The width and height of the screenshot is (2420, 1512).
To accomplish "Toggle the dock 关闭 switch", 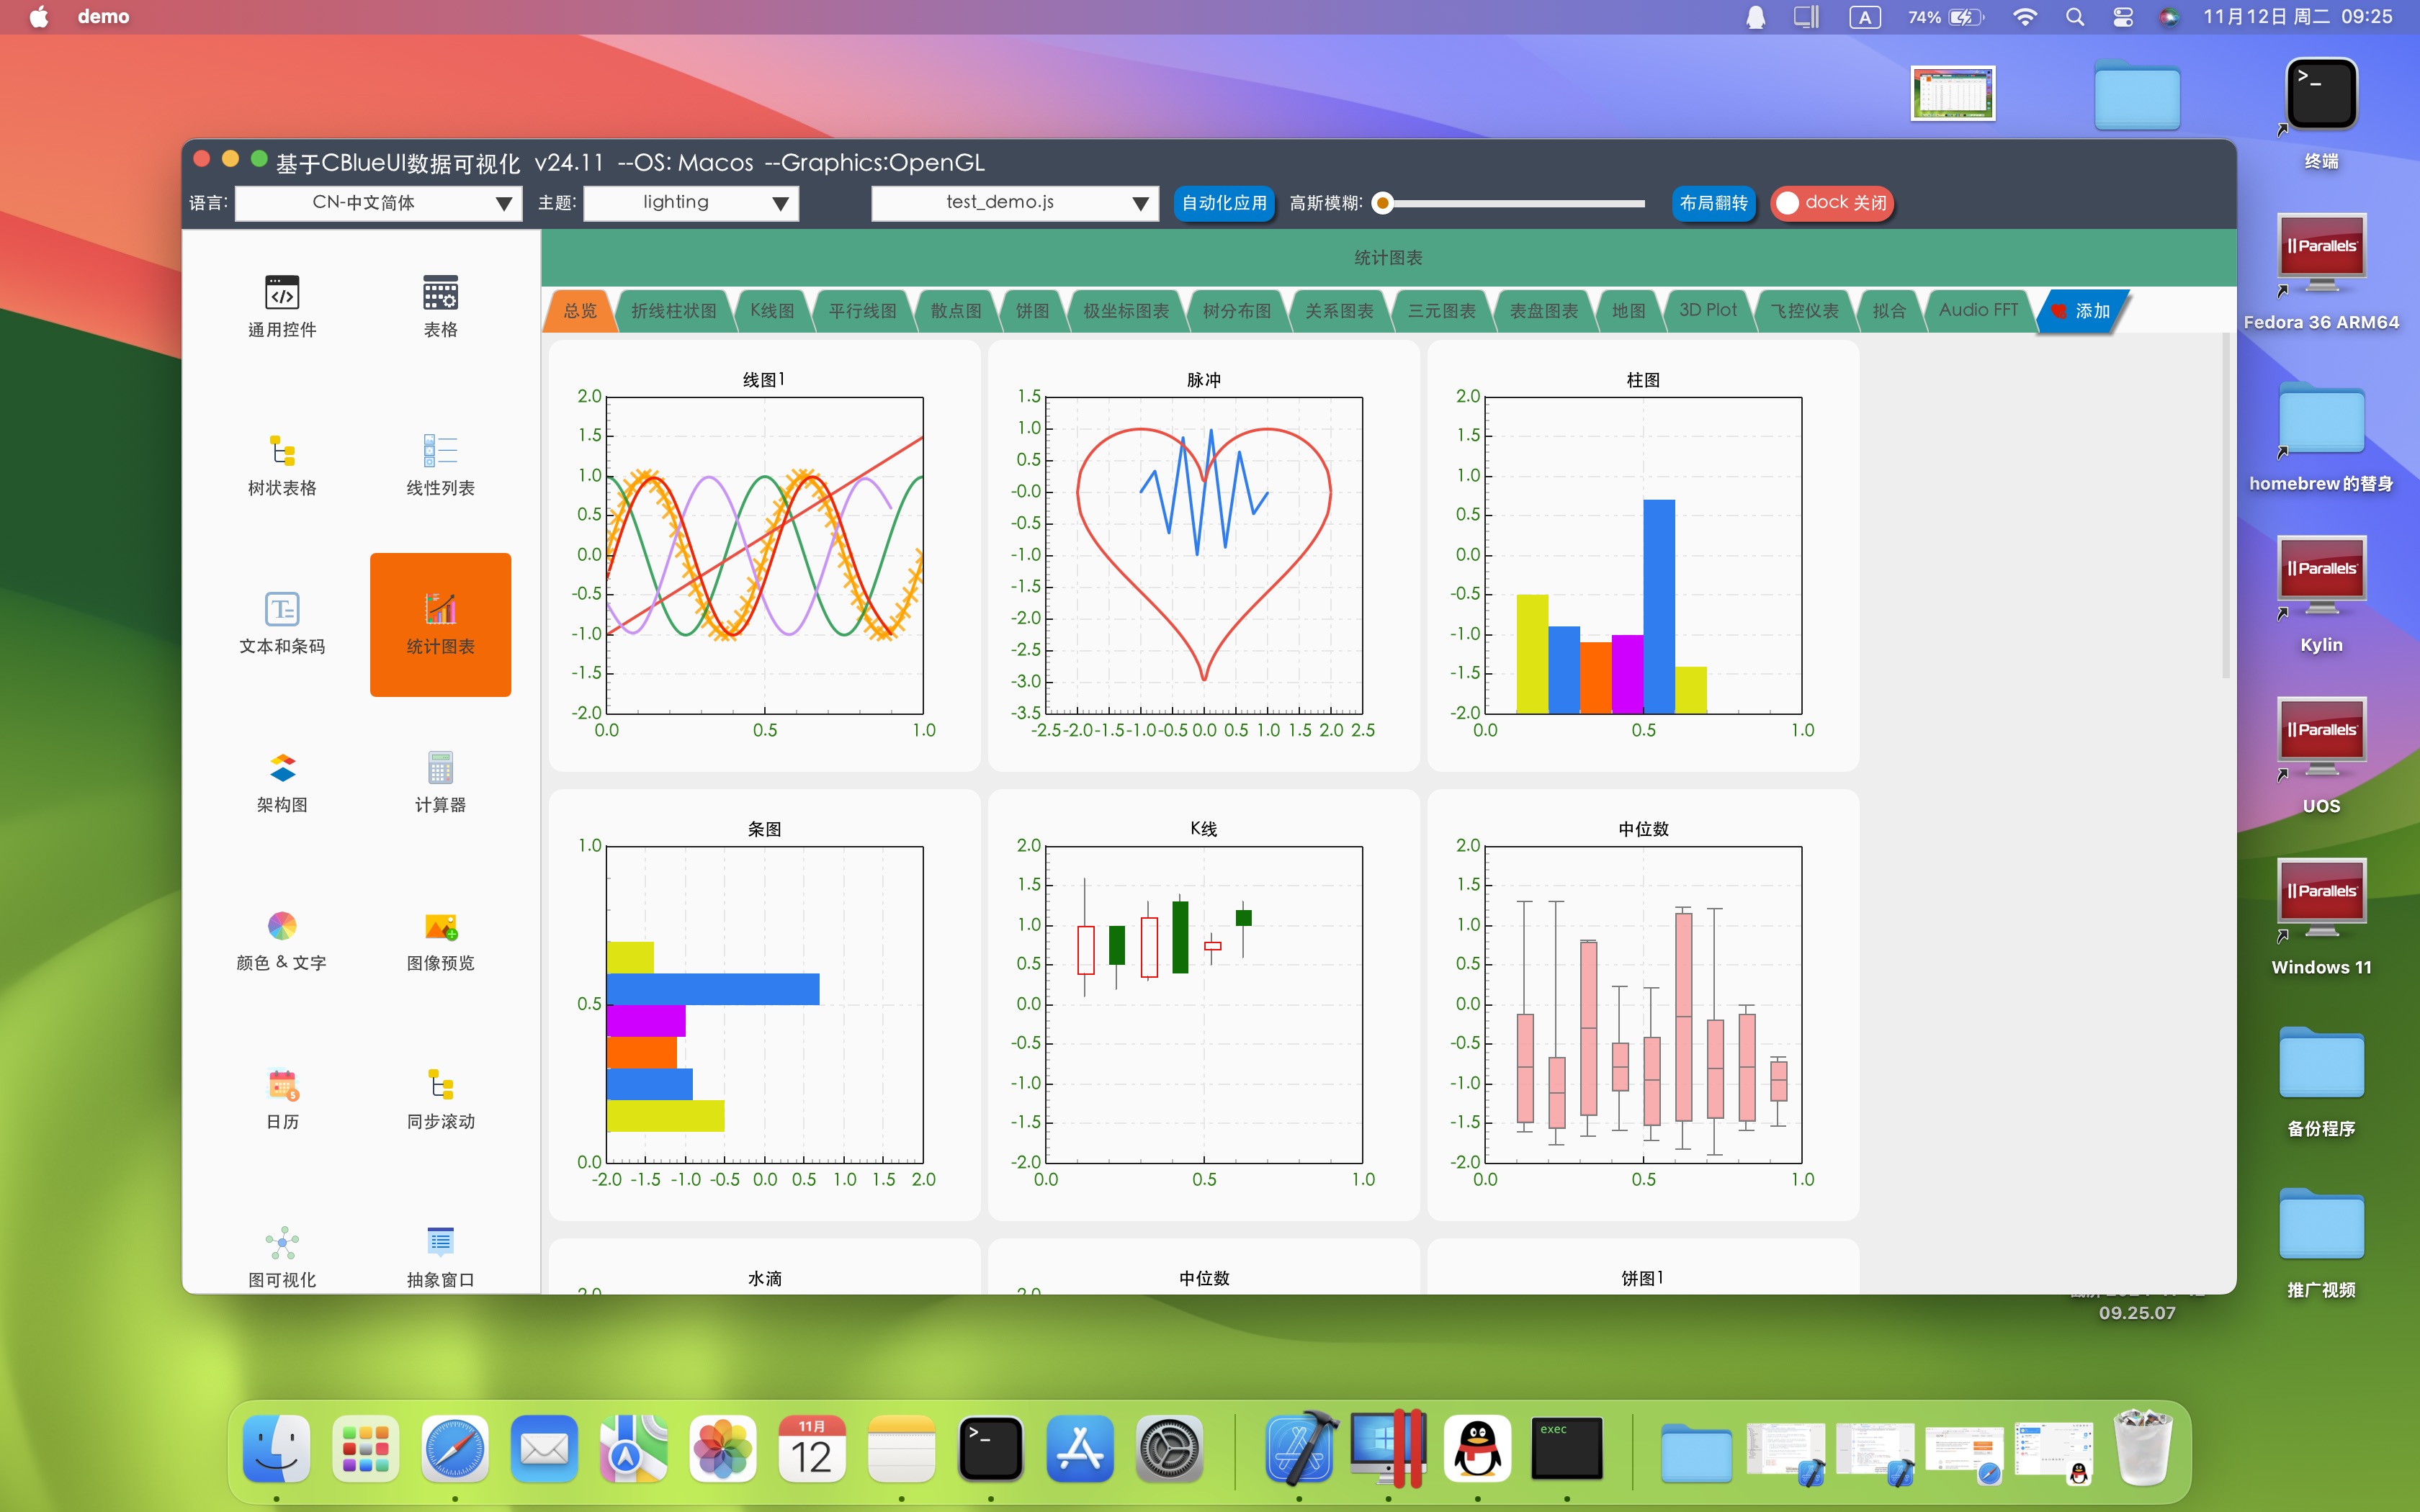I will (1831, 203).
